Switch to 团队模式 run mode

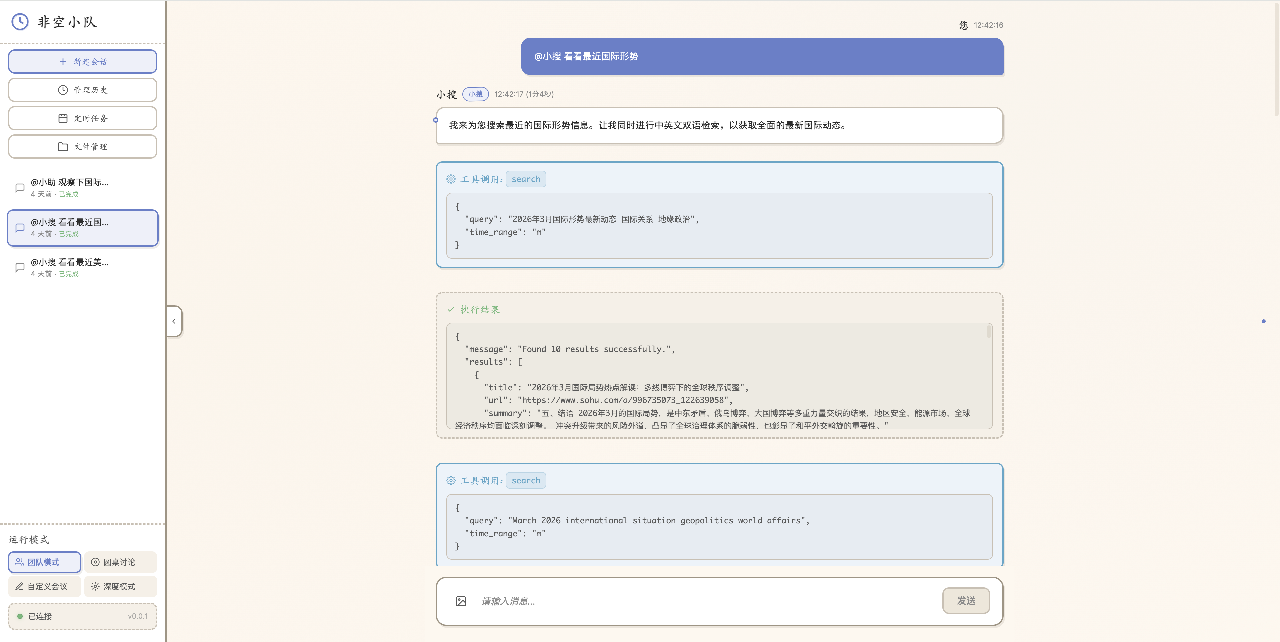tap(44, 562)
